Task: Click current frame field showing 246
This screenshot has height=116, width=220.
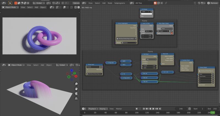Action: (x=181, y=109)
